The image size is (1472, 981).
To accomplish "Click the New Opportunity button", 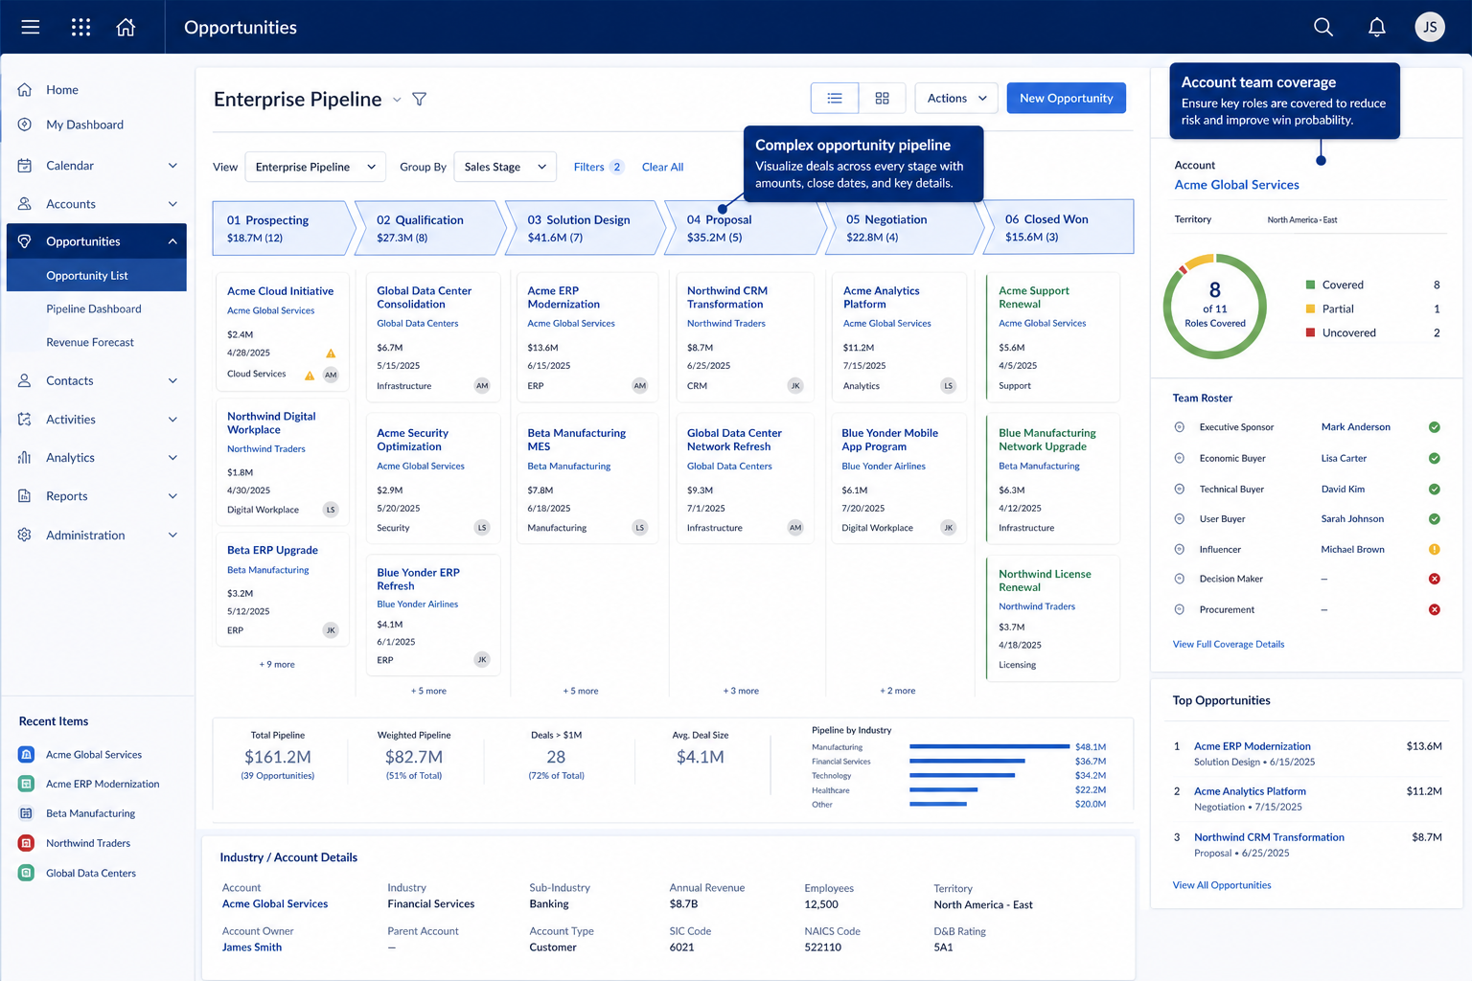I will (1066, 98).
